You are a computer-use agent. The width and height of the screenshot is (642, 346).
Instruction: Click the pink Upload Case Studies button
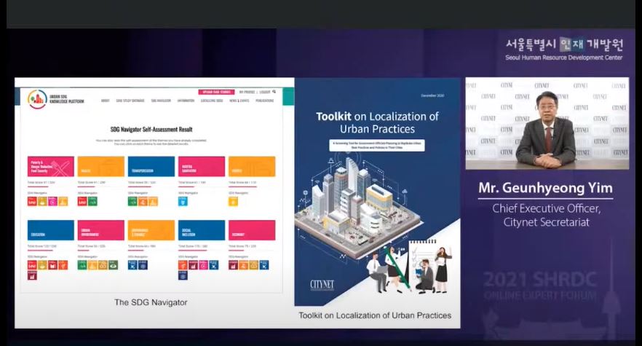click(x=216, y=92)
